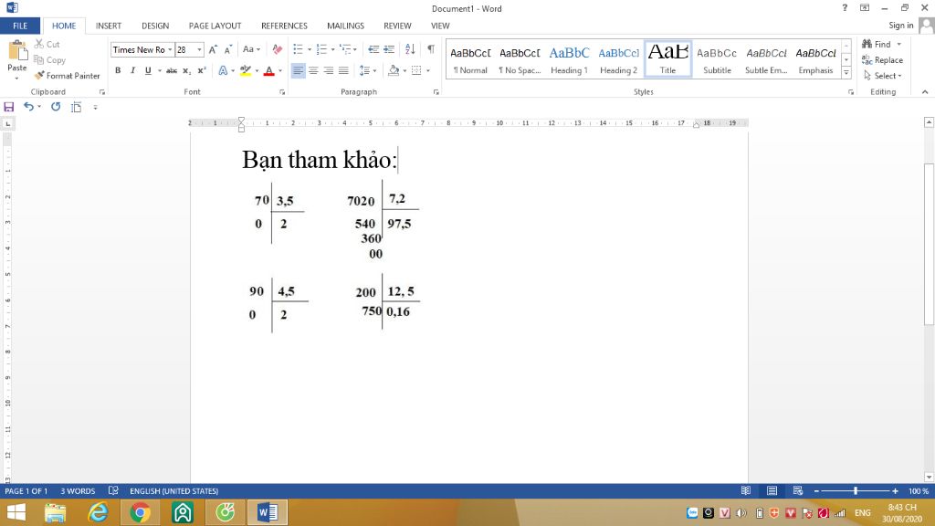Switch to the PAGE LAYOUT tab
935x526 pixels.
[215, 26]
